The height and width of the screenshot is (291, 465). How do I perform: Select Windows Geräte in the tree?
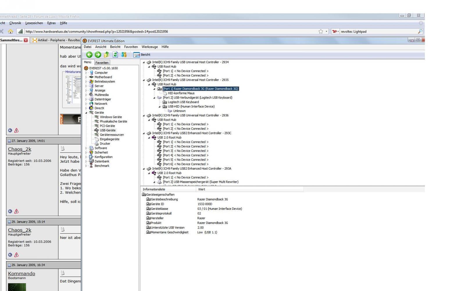click(111, 117)
